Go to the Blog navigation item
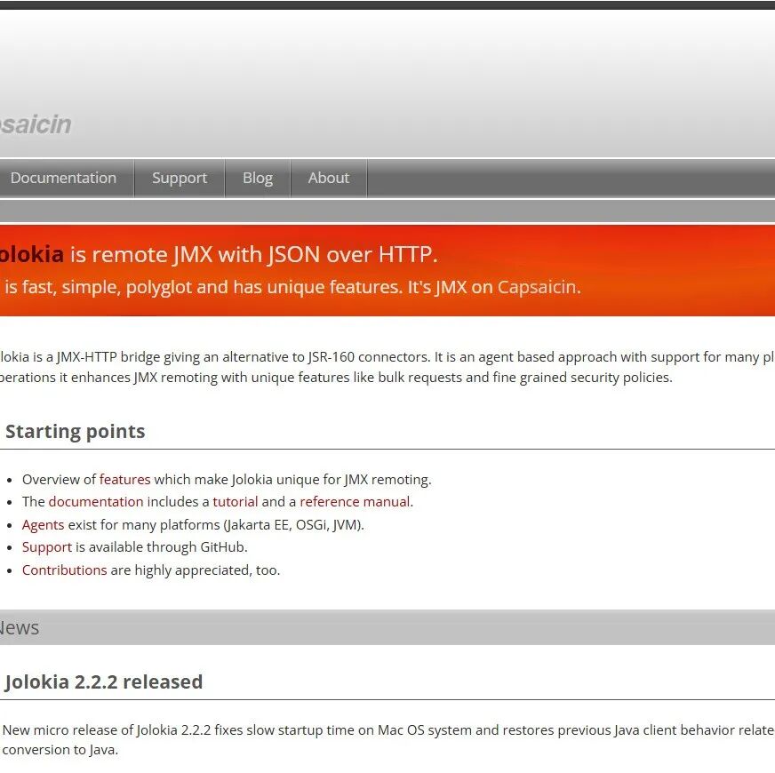Screen dimensions: 775x773 258,178
